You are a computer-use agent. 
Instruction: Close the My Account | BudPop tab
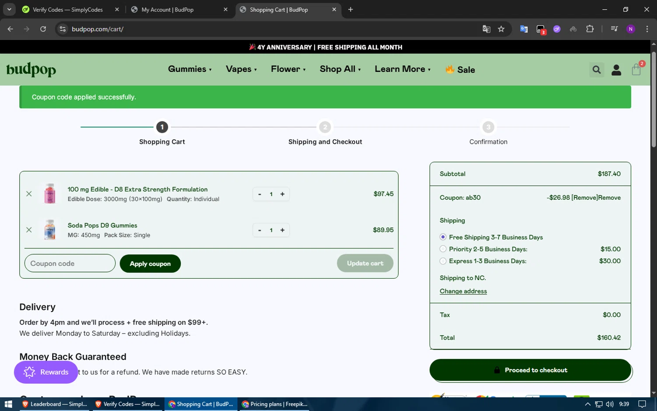point(226,9)
